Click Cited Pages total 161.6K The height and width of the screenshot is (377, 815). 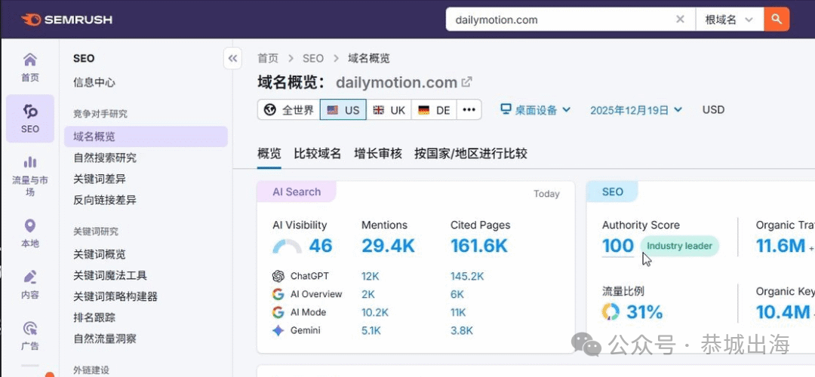coord(478,246)
